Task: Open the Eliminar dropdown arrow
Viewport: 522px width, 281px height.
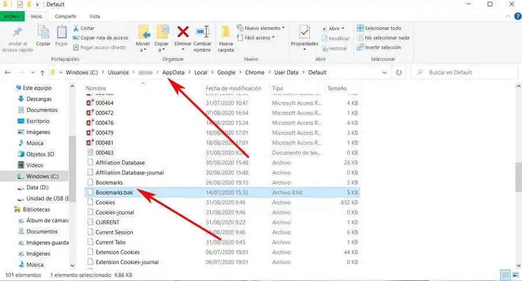Action: 183,50
